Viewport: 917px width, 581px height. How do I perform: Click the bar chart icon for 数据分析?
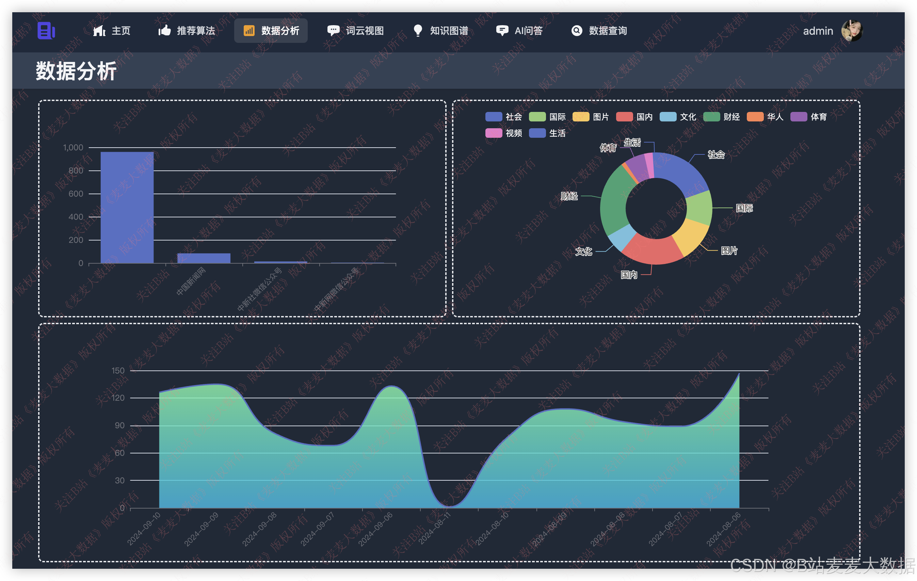point(249,30)
